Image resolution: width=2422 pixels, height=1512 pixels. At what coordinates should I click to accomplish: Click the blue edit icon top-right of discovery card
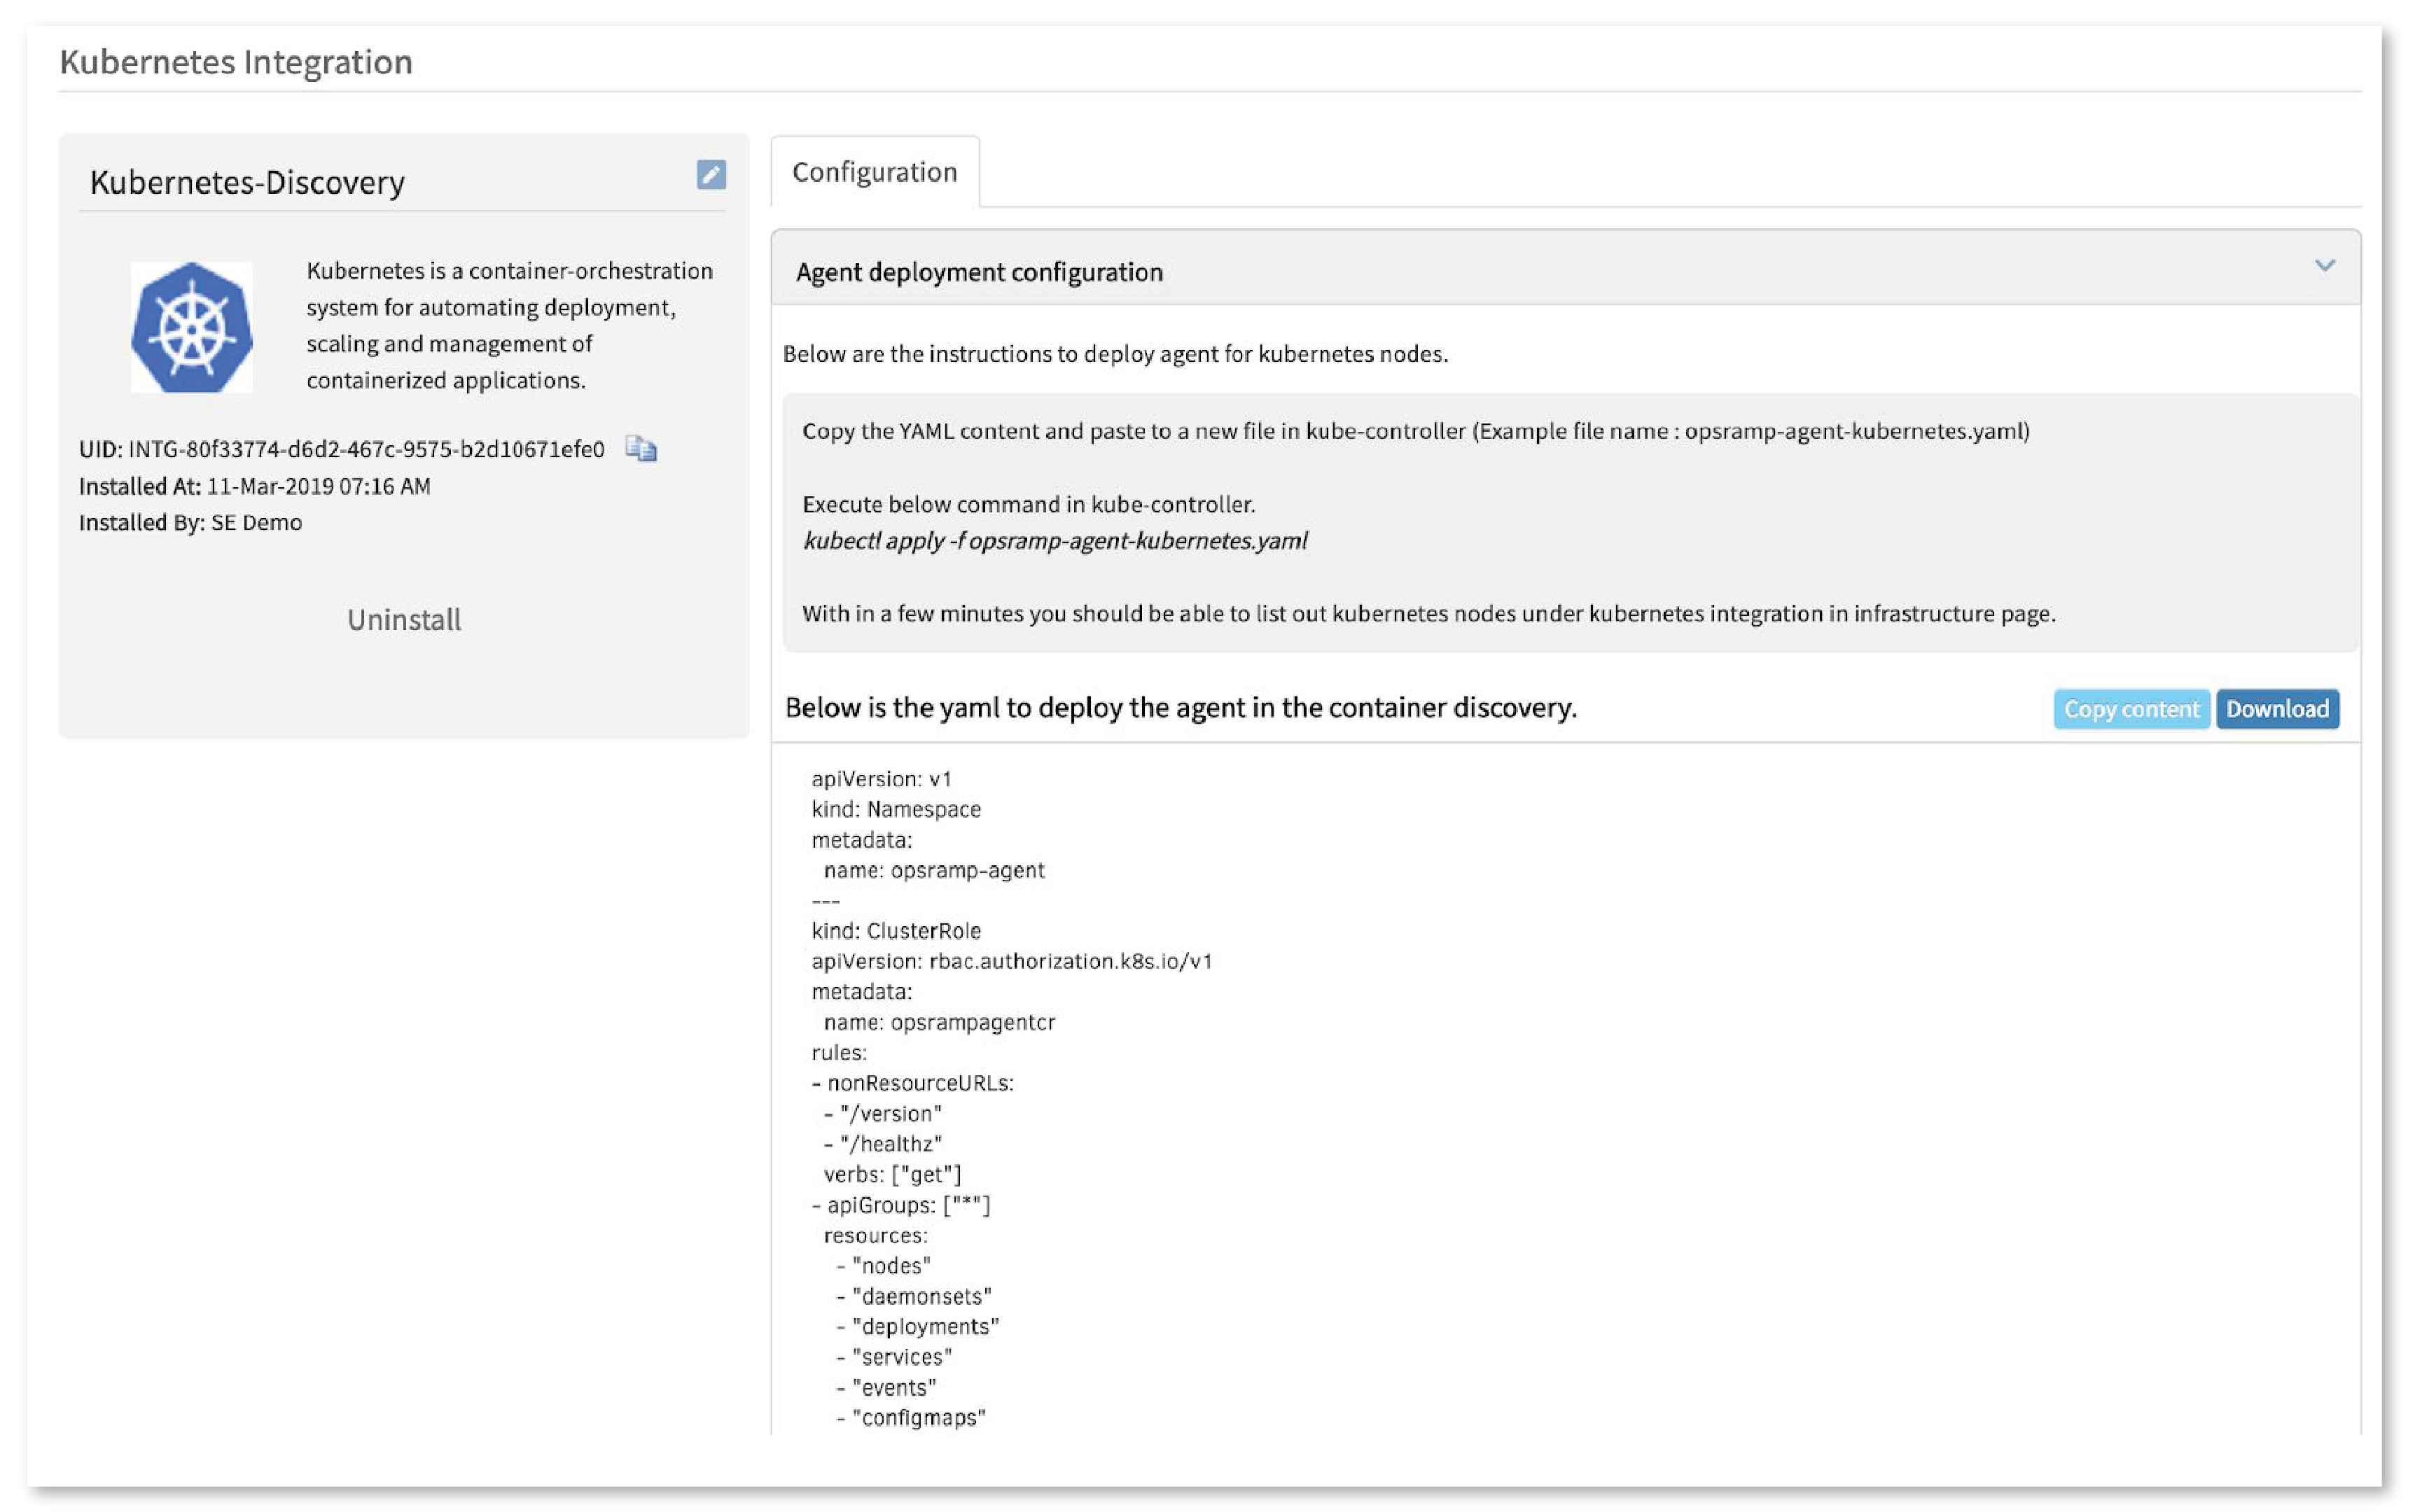tap(711, 177)
